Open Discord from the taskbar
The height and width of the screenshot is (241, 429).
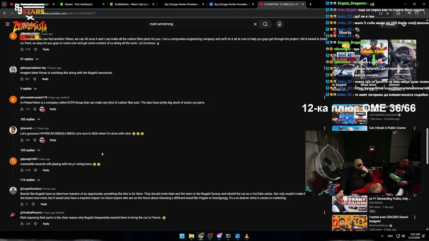pos(219,236)
